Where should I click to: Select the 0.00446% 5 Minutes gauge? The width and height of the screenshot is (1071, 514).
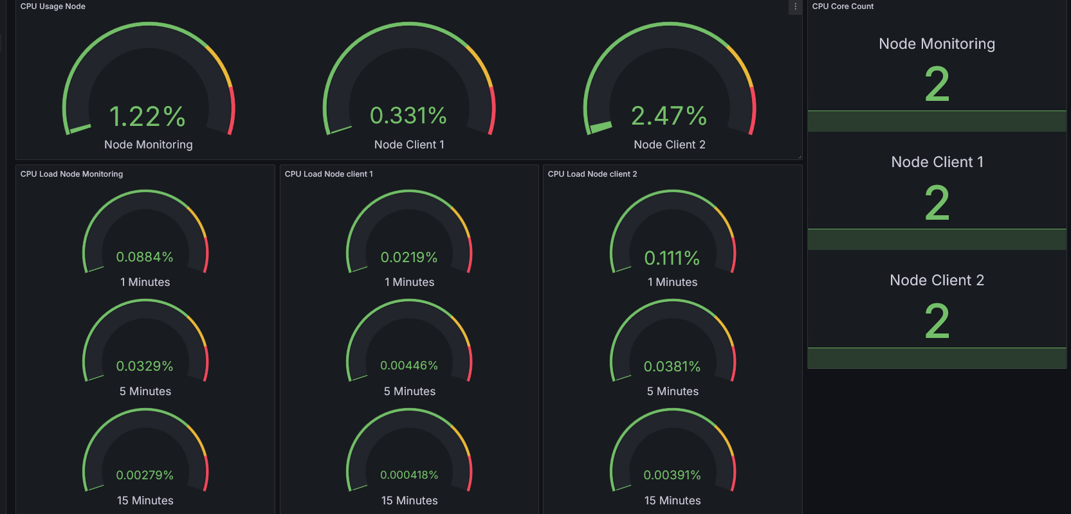point(409,366)
